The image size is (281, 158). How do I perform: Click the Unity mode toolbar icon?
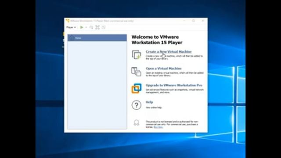(104, 27)
